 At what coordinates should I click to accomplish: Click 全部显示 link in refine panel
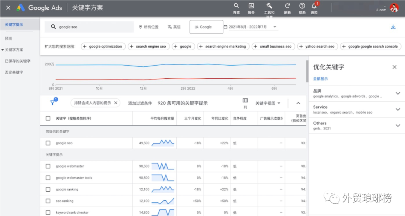click(x=320, y=79)
